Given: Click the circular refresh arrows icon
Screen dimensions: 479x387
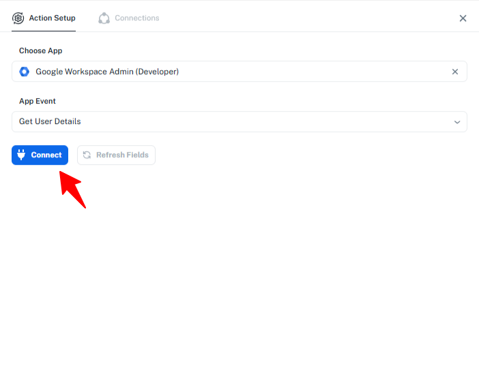Looking at the screenshot, I should pyautogui.click(x=87, y=155).
